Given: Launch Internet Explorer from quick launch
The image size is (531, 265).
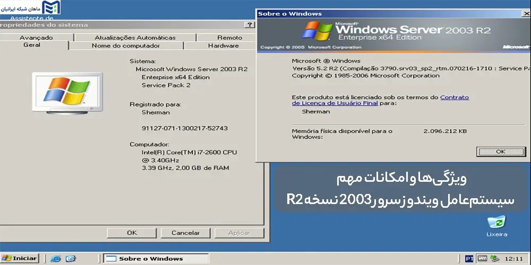Looking at the screenshot, I should pos(56,259).
